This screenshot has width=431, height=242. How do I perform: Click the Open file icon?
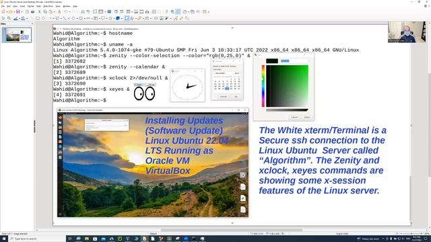10,12
